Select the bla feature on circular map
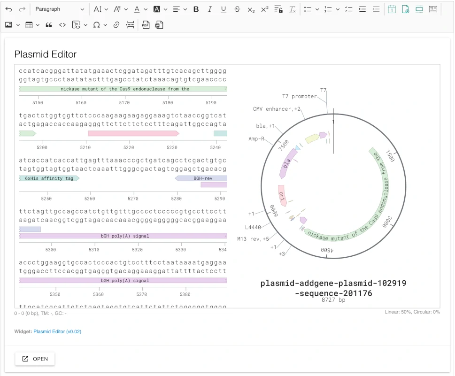The height and width of the screenshot is (376, 455). coord(287,163)
